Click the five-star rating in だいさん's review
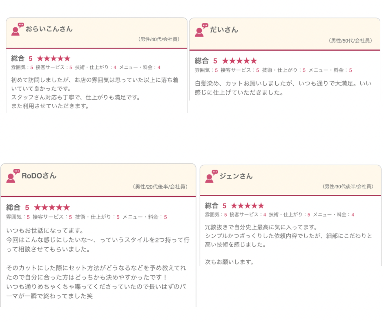The height and width of the screenshot is (322, 384). [239, 61]
